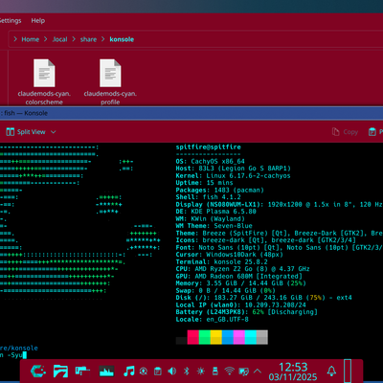Open the Split View dropdown arrow

(x=54, y=132)
